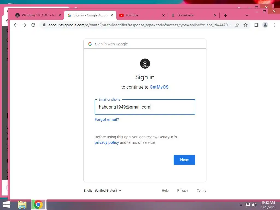
Task: Open a new tab
Action: pos(226,15)
